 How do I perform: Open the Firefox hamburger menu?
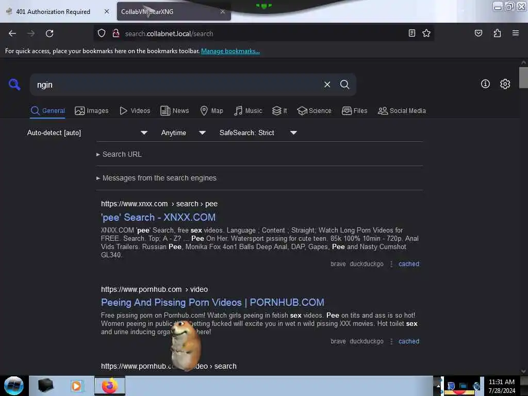tap(516, 33)
